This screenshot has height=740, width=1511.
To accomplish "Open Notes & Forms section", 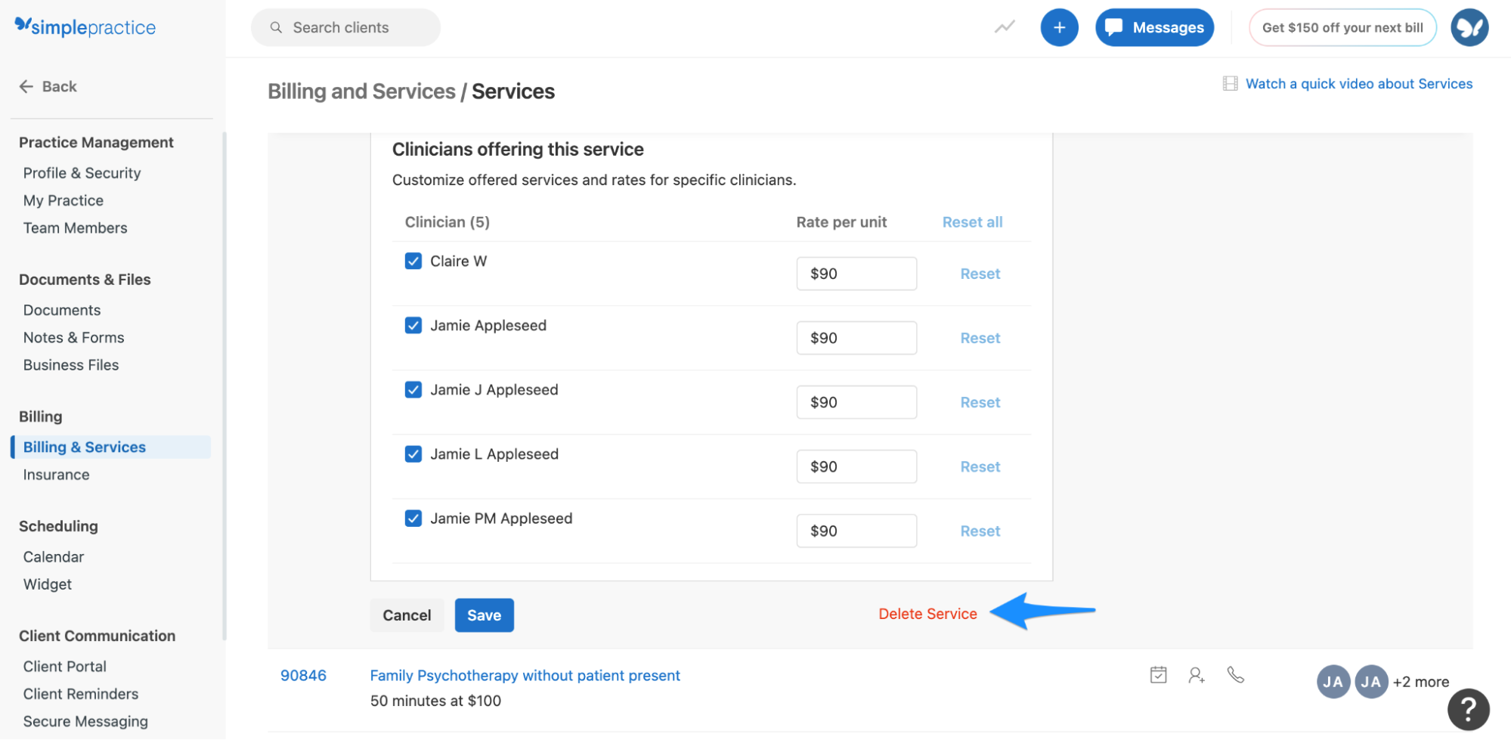I will 73,337.
